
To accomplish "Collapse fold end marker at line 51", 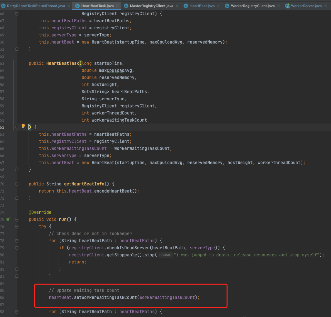I will tap(17, 49).
